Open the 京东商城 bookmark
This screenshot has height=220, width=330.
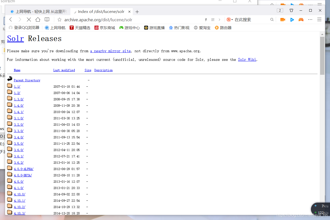(x=105, y=28)
